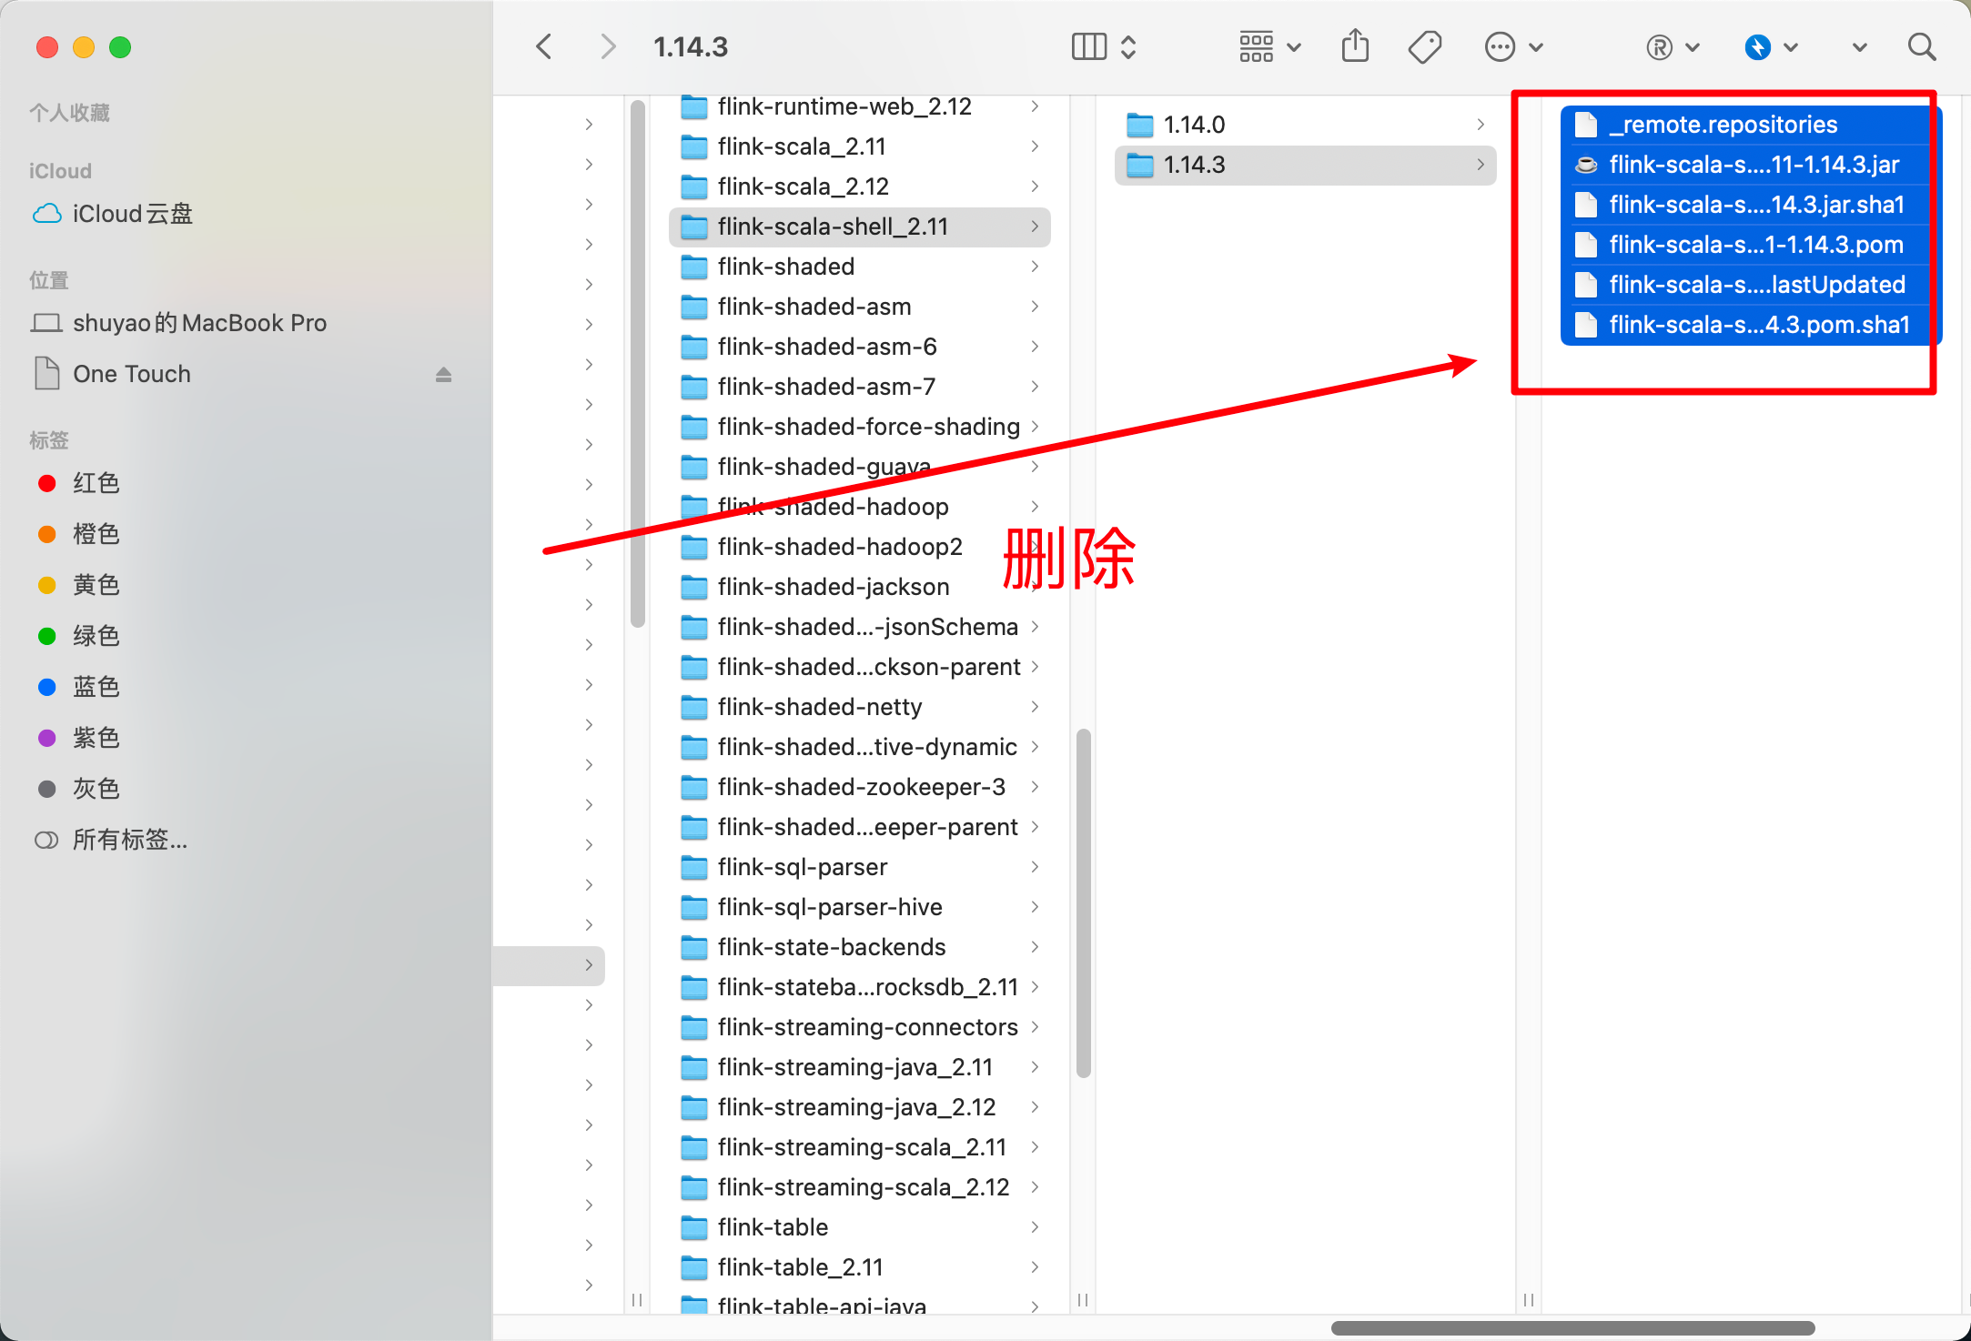
Task: Select the flink-scala-s...14.3.jar.sha1 file
Action: [1751, 205]
